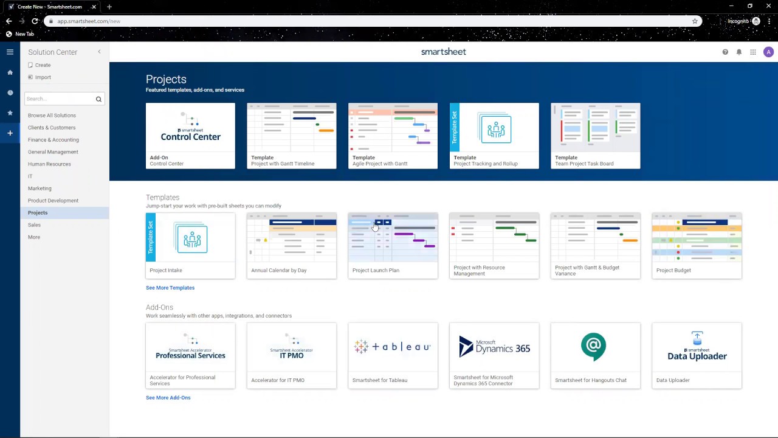The width and height of the screenshot is (778, 438).
Task: Open the Marketing category
Action: 40,189
